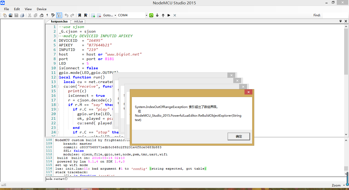Click the wifi status bar label
The image size is (349, 190).
(4, 185)
